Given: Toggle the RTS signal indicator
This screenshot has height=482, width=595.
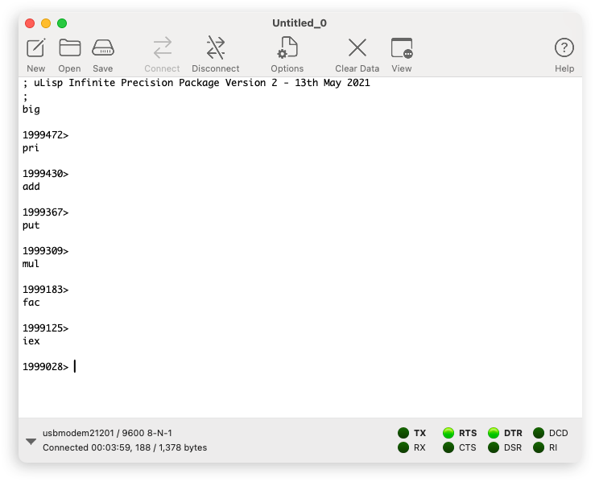Looking at the screenshot, I should (448, 433).
